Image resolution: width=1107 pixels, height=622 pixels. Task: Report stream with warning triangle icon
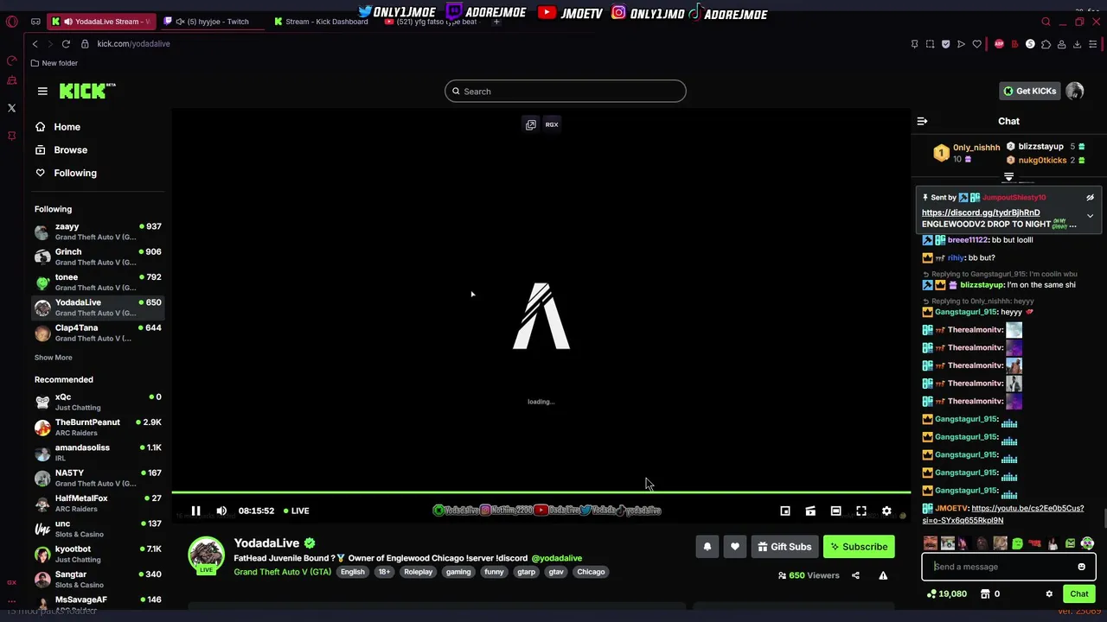point(883,575)
